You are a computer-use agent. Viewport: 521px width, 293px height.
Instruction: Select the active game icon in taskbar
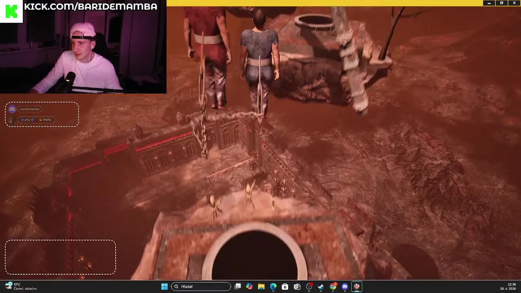click(357, 286)
